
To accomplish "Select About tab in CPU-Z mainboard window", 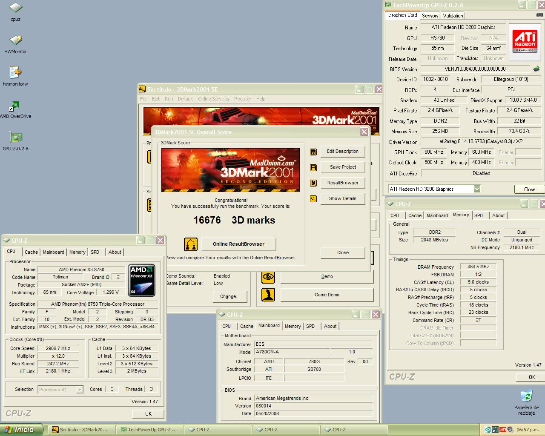I will (x=330, y=326).
